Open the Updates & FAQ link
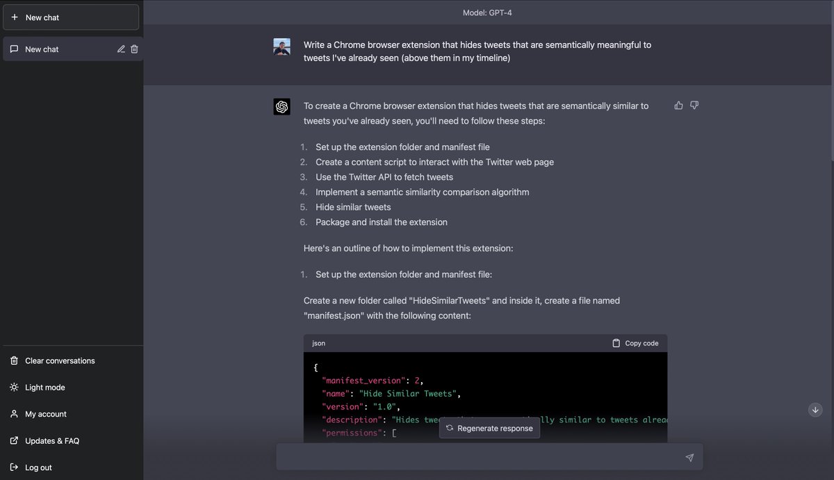 [52, 441]
